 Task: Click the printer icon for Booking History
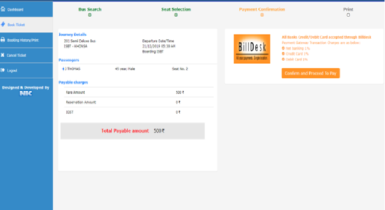pyautogui.click(x=3, y=40)
